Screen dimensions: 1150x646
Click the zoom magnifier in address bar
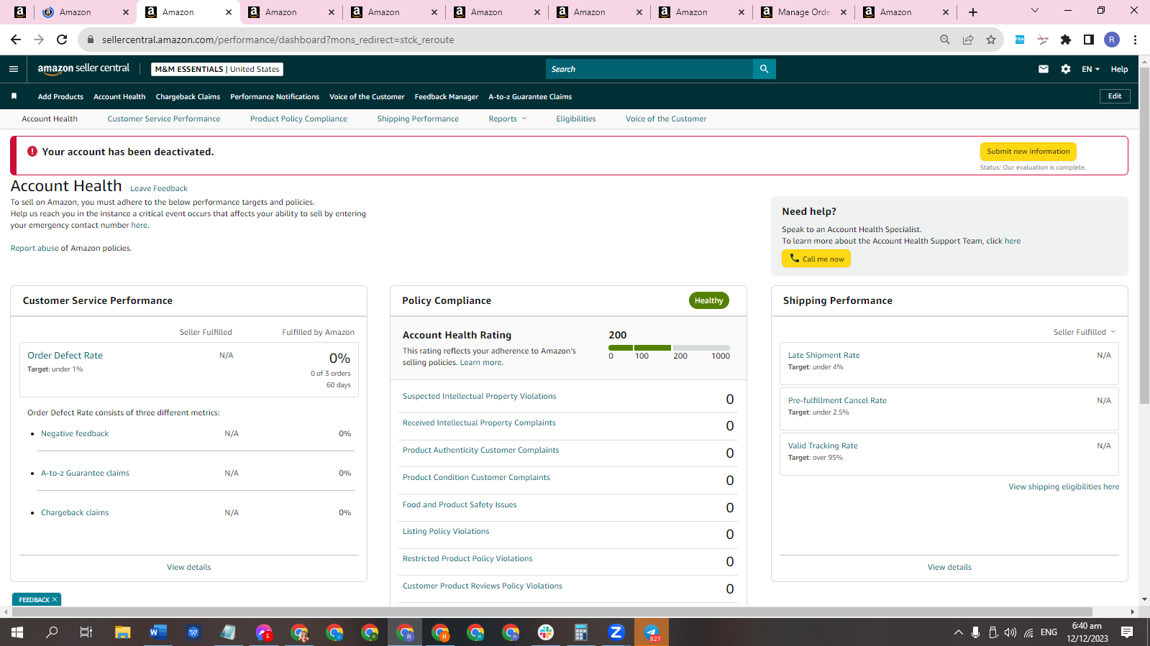(945, 40)
